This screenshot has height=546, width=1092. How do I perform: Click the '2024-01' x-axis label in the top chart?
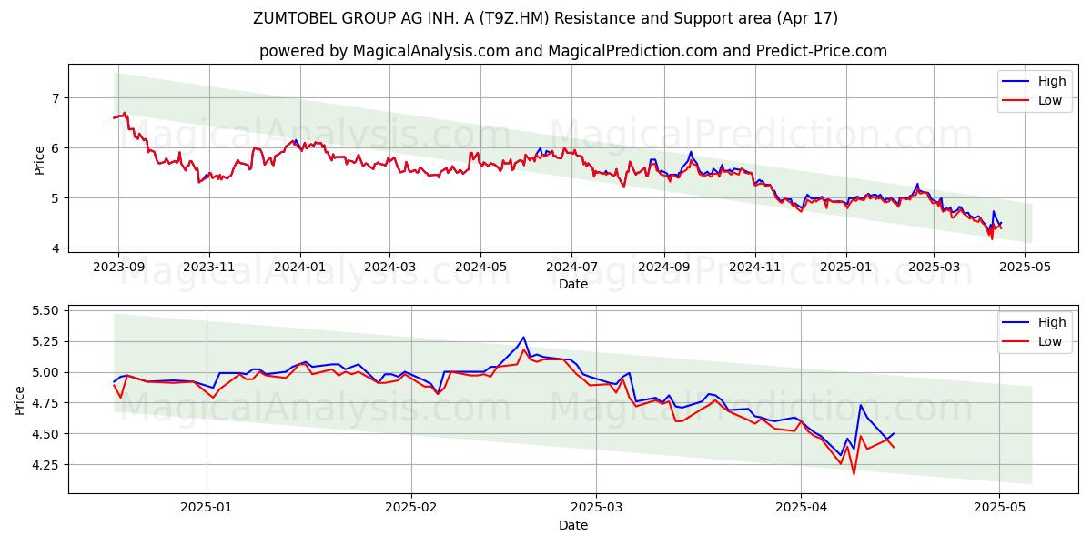pyautogui.click(x=300, y=268)
